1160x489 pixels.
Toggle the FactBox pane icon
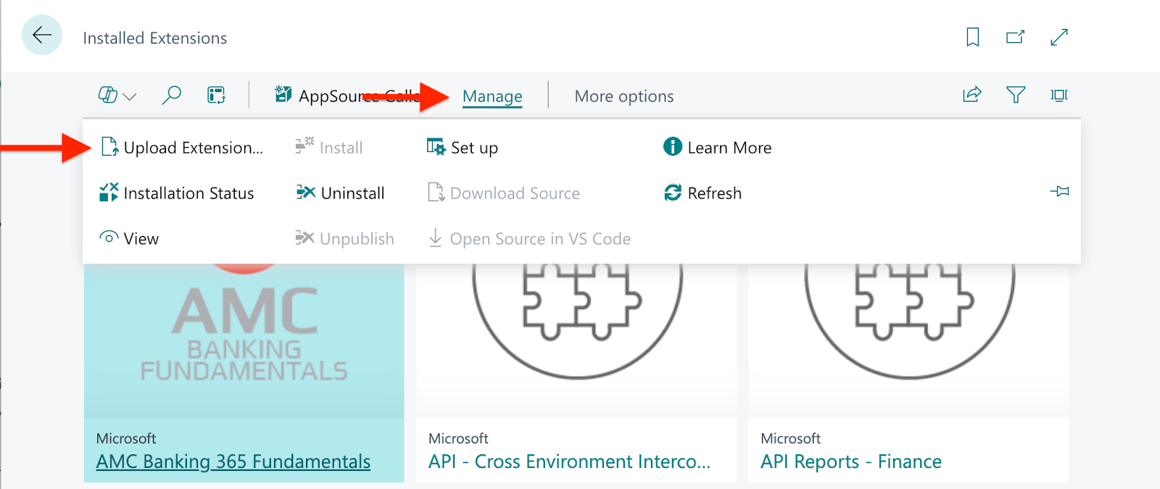click(1059, 95)
